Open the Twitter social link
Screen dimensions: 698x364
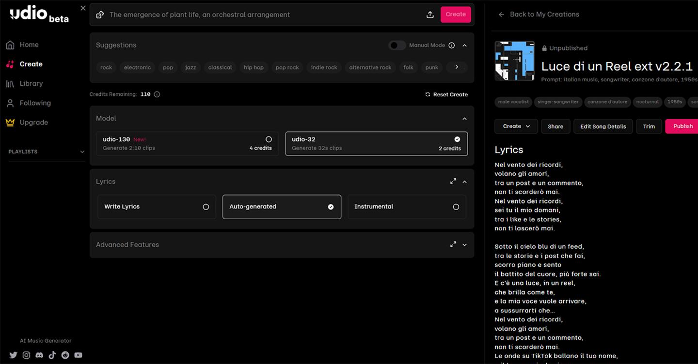tap(13, 355)
